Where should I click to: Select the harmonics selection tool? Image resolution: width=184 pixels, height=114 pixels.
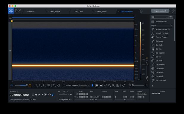[x=118, y=85]
